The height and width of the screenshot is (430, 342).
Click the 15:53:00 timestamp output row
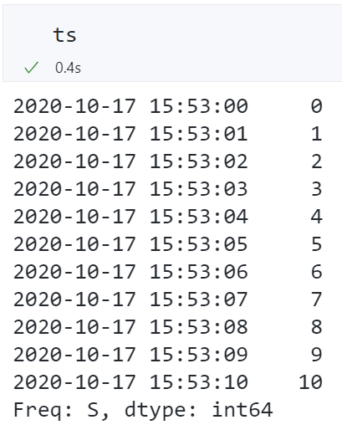point(168,106)
